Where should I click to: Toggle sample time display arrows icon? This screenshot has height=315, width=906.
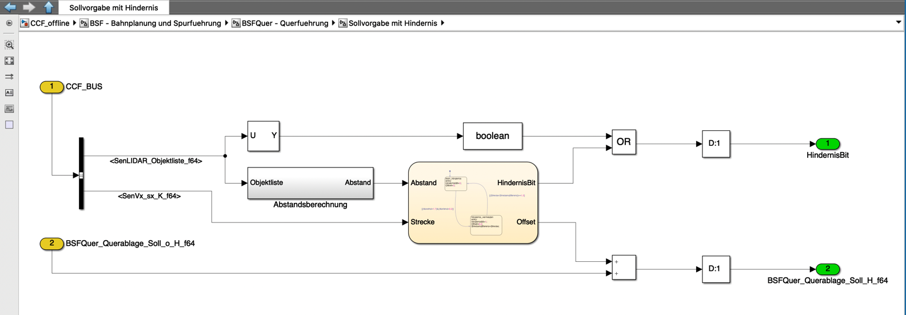point(9,77)
